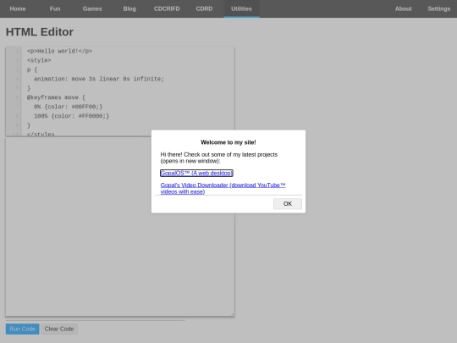Follow the GopalOS web desktop link
The width and height of the screenshot is (457, 343).
tap(196, 173)
